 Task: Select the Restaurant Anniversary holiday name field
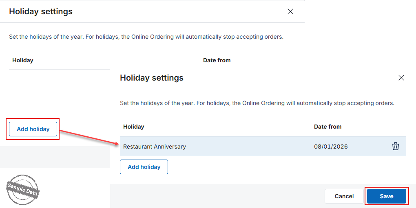tap(155, 147)
